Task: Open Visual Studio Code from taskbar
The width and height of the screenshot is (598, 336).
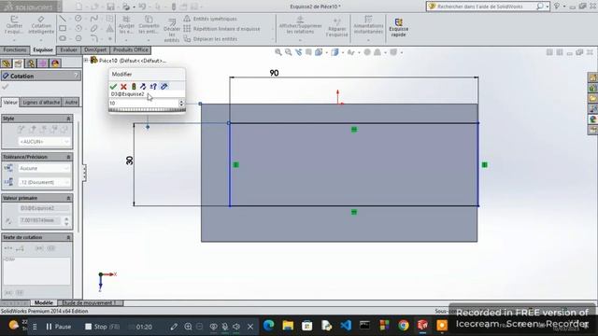Action: (x=346, y=326)
